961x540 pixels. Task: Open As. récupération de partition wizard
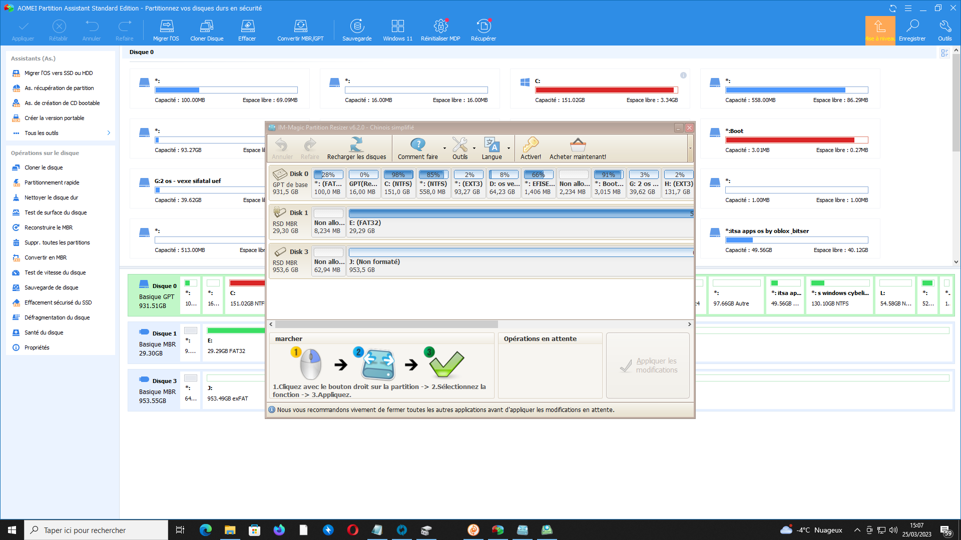59,88
